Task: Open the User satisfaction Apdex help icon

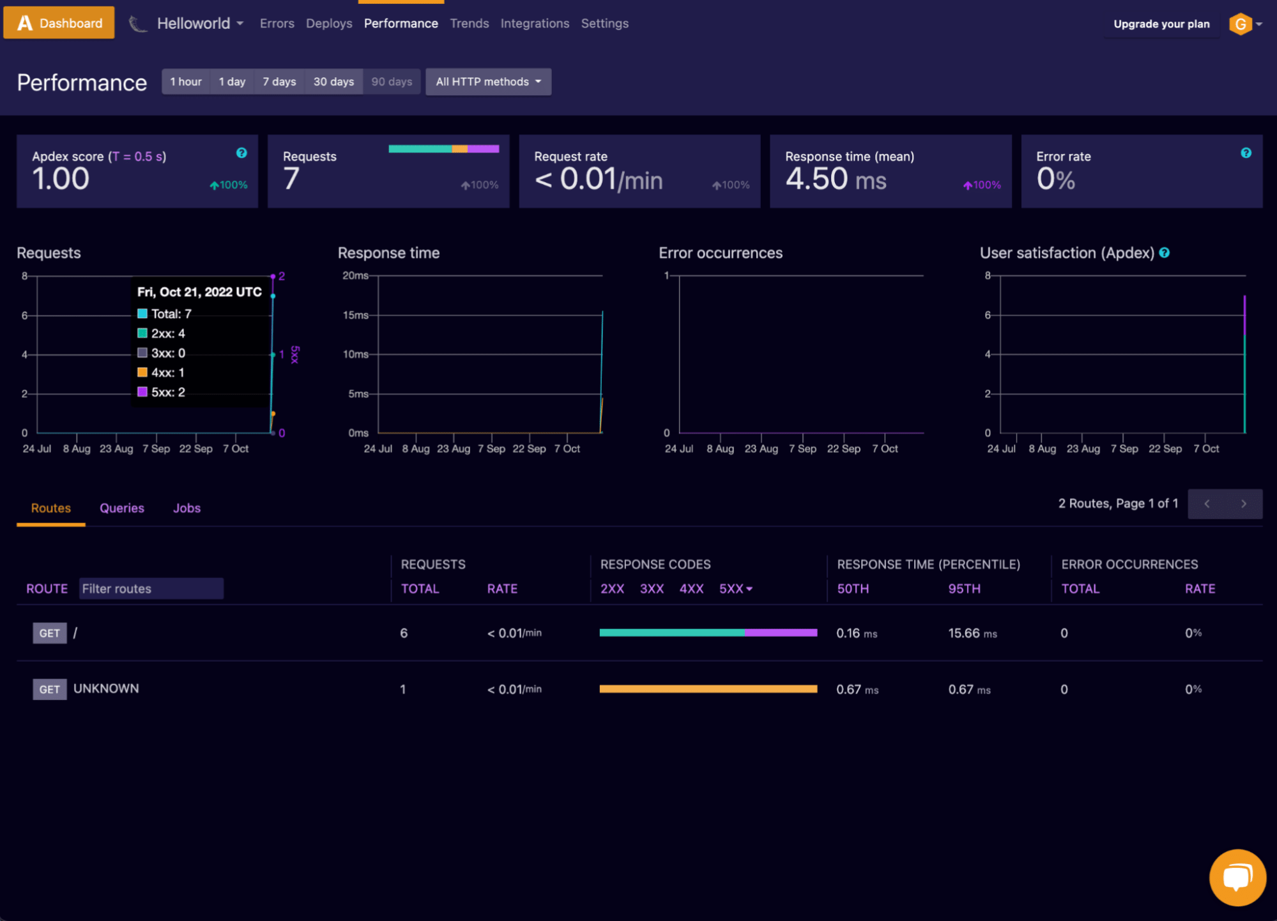Action: pos(1165,253)
